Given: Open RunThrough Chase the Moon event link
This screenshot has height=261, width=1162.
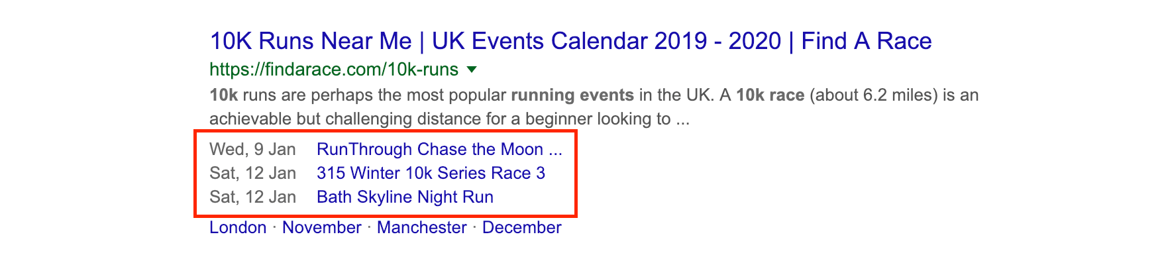Looking at the screenshot, I should [x=439, y=149].
